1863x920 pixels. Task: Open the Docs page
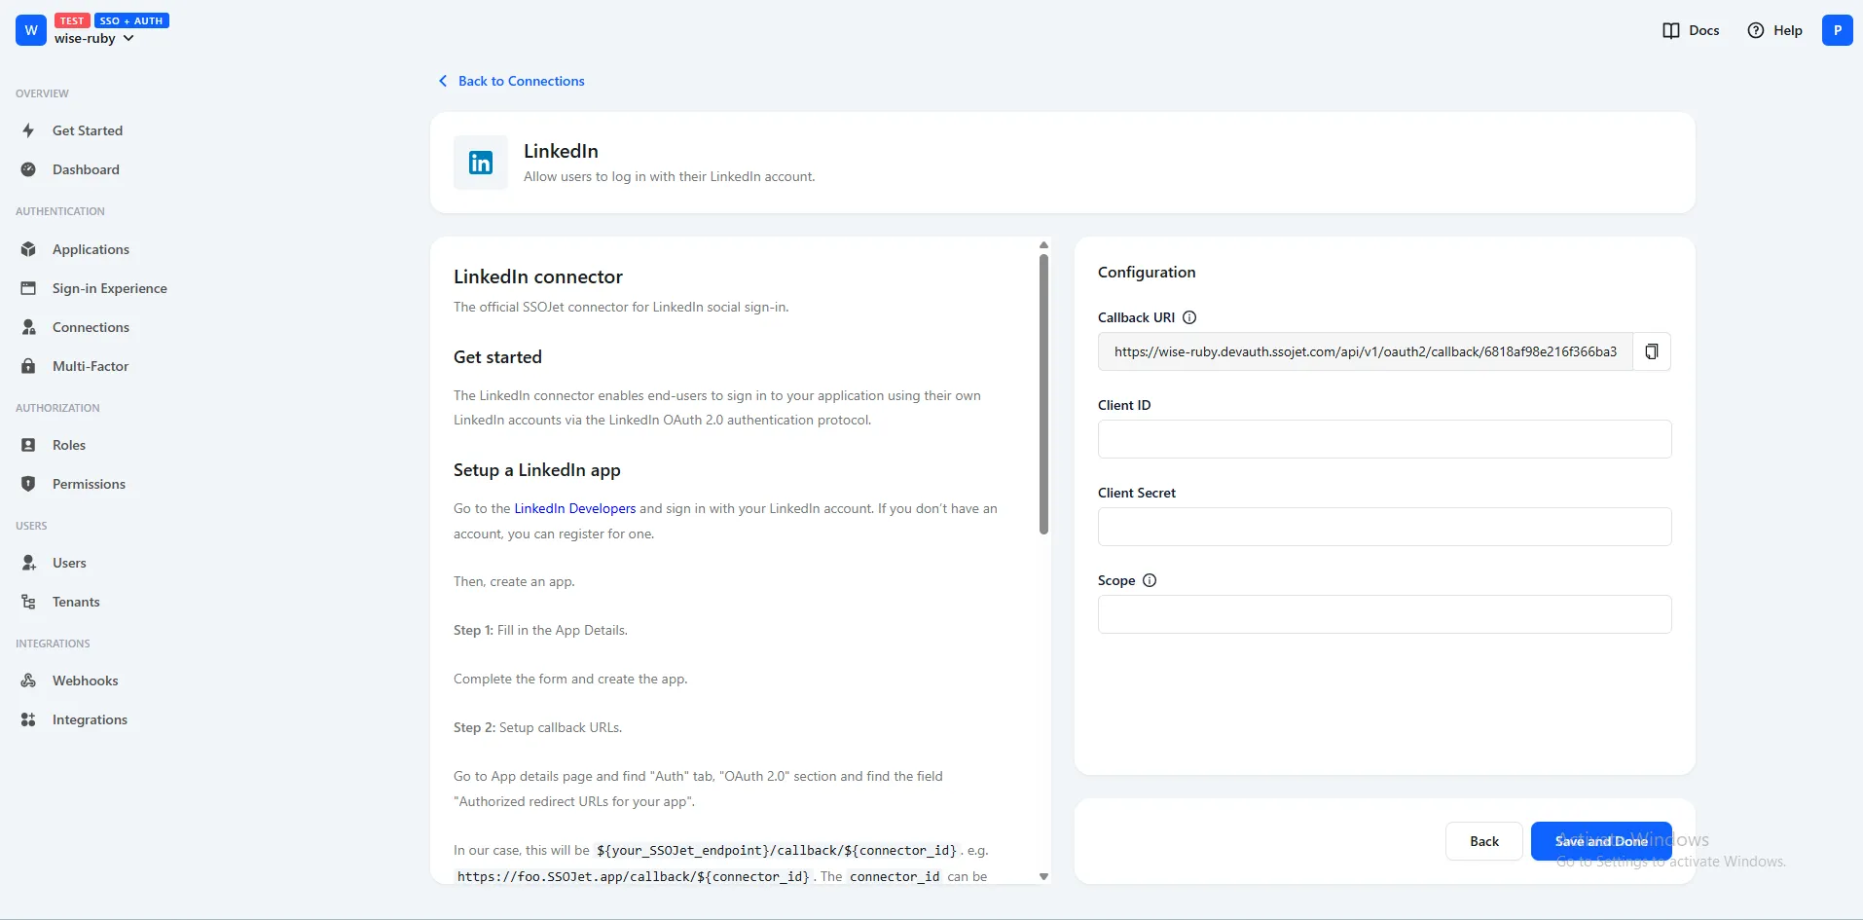pyautogui.click(x=1690, y=30)
